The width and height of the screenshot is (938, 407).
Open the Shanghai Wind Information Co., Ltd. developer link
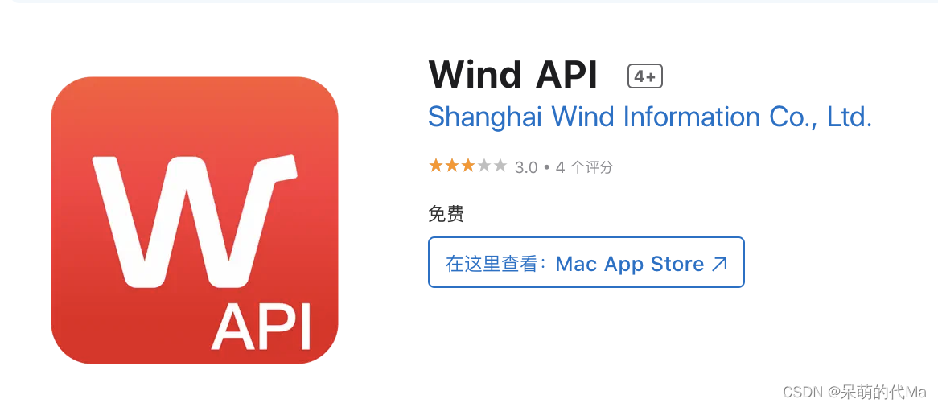(650, 117)
